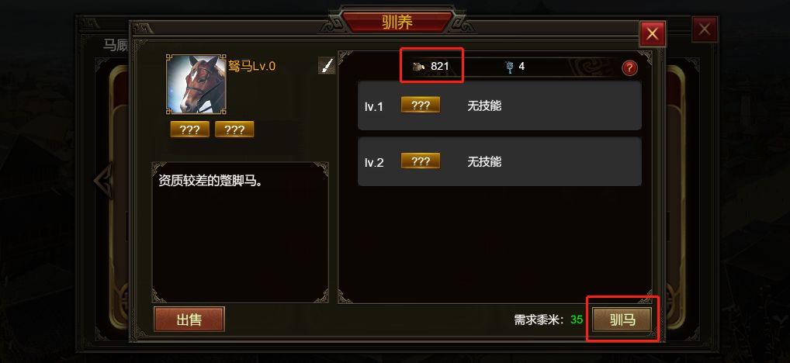Select the lv.1 无技能 skill text
790x363 pixels.
(x=484, y=105)
